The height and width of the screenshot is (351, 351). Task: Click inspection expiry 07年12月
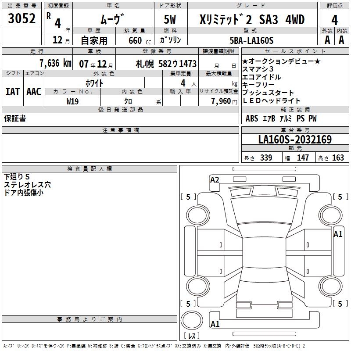(x=96, y=64)
